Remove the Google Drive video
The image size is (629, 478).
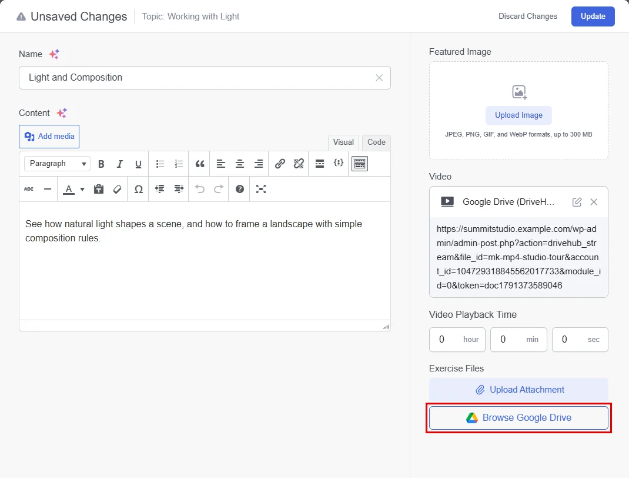pyautogui.click(x=594, y=202)
